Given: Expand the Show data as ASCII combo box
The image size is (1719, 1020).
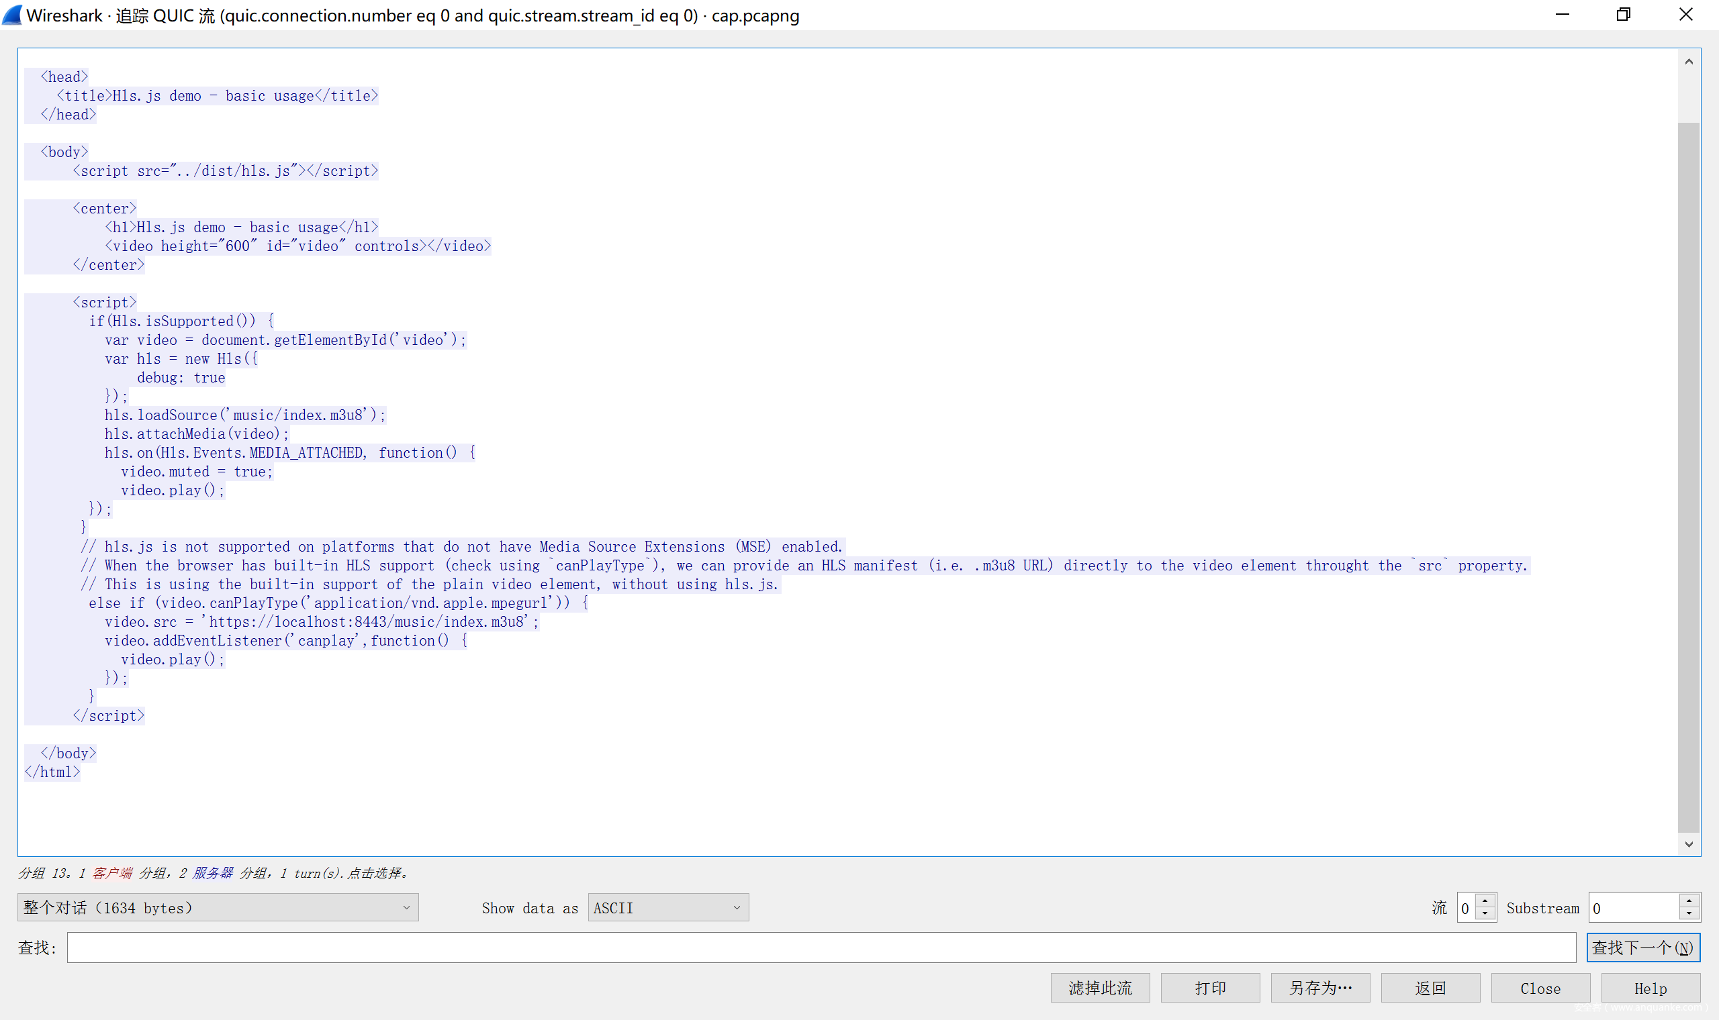Looking at the screenshot, I should point(667,908).
